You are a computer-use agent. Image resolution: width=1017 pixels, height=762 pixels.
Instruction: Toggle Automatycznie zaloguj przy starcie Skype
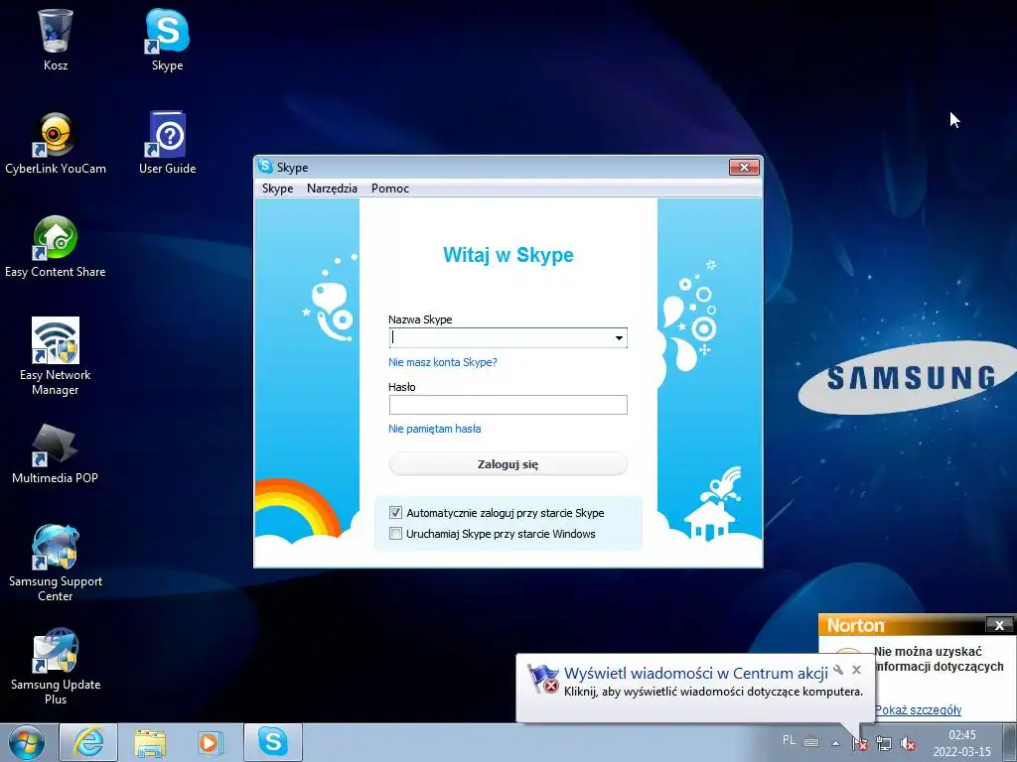[395, 513]
